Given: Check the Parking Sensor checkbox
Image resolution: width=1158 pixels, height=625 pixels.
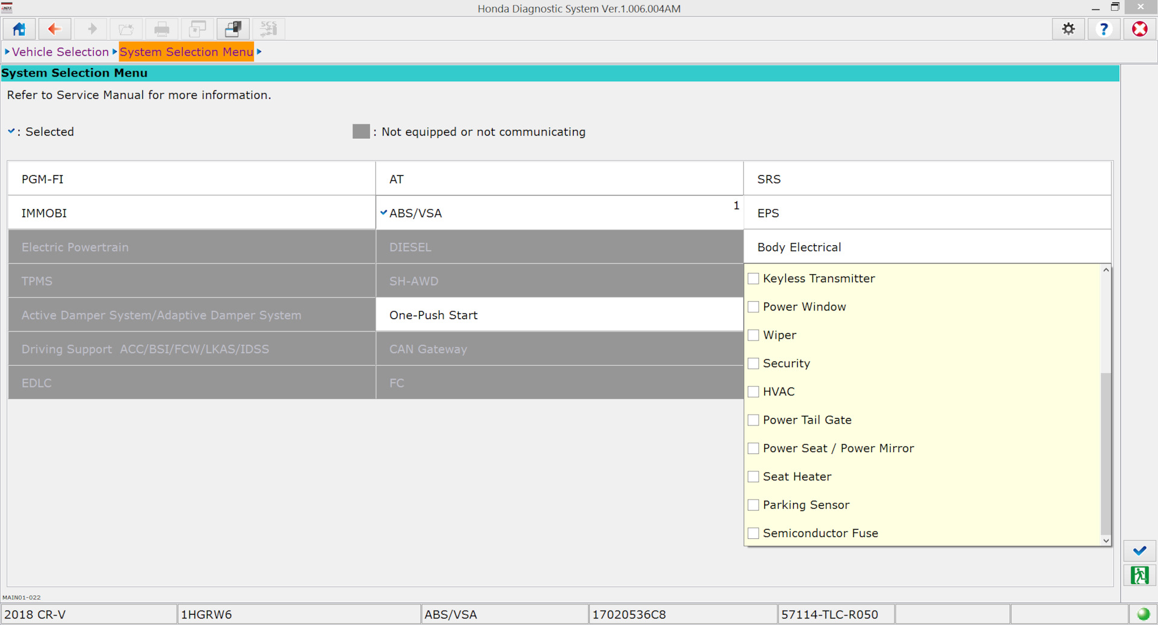Looking at the screenshot, I should point(753,505).
